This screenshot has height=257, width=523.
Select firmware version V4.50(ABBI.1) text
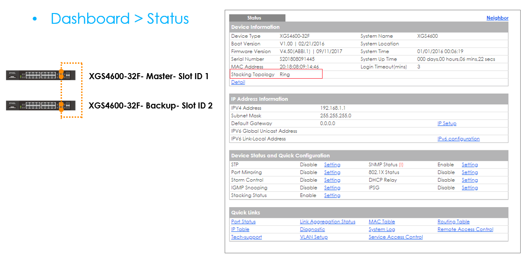pyautogui.click(x=295, y=51)
